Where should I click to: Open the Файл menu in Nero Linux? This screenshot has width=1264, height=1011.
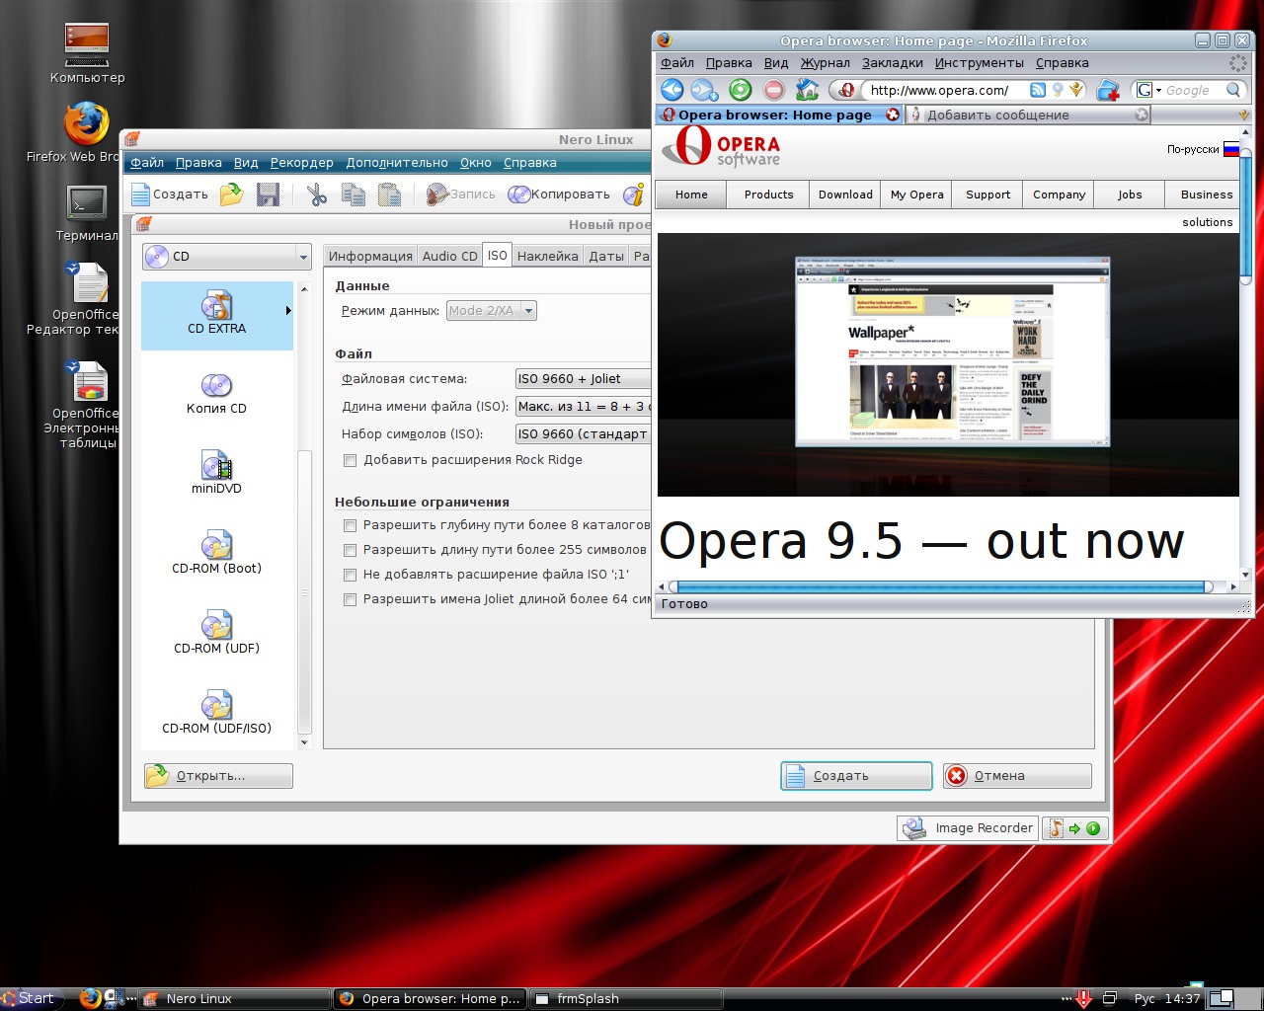click(147, 163)
